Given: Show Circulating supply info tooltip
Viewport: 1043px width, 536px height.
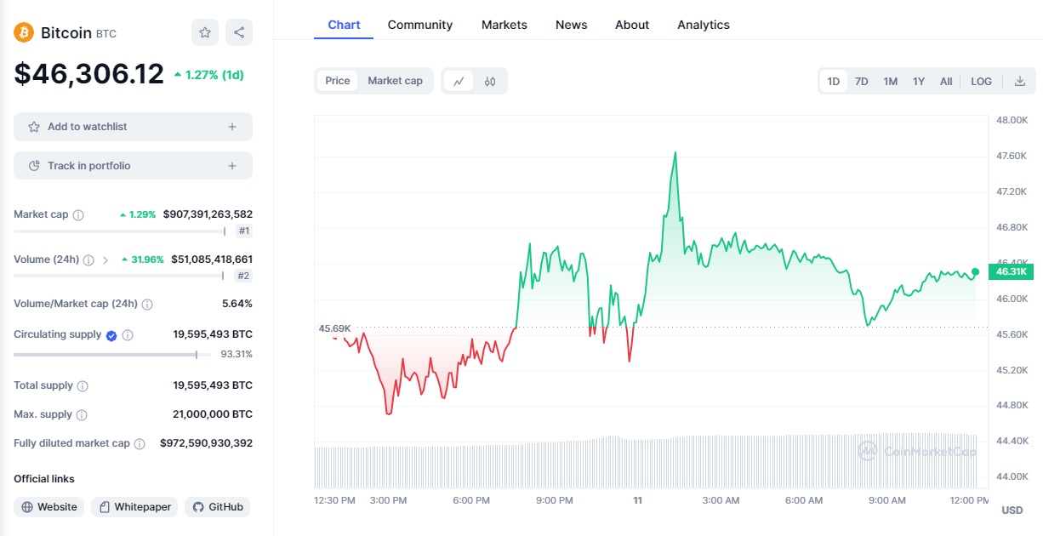Looking at the screenshot, I should pyautogui.click(x=128, y=335).
